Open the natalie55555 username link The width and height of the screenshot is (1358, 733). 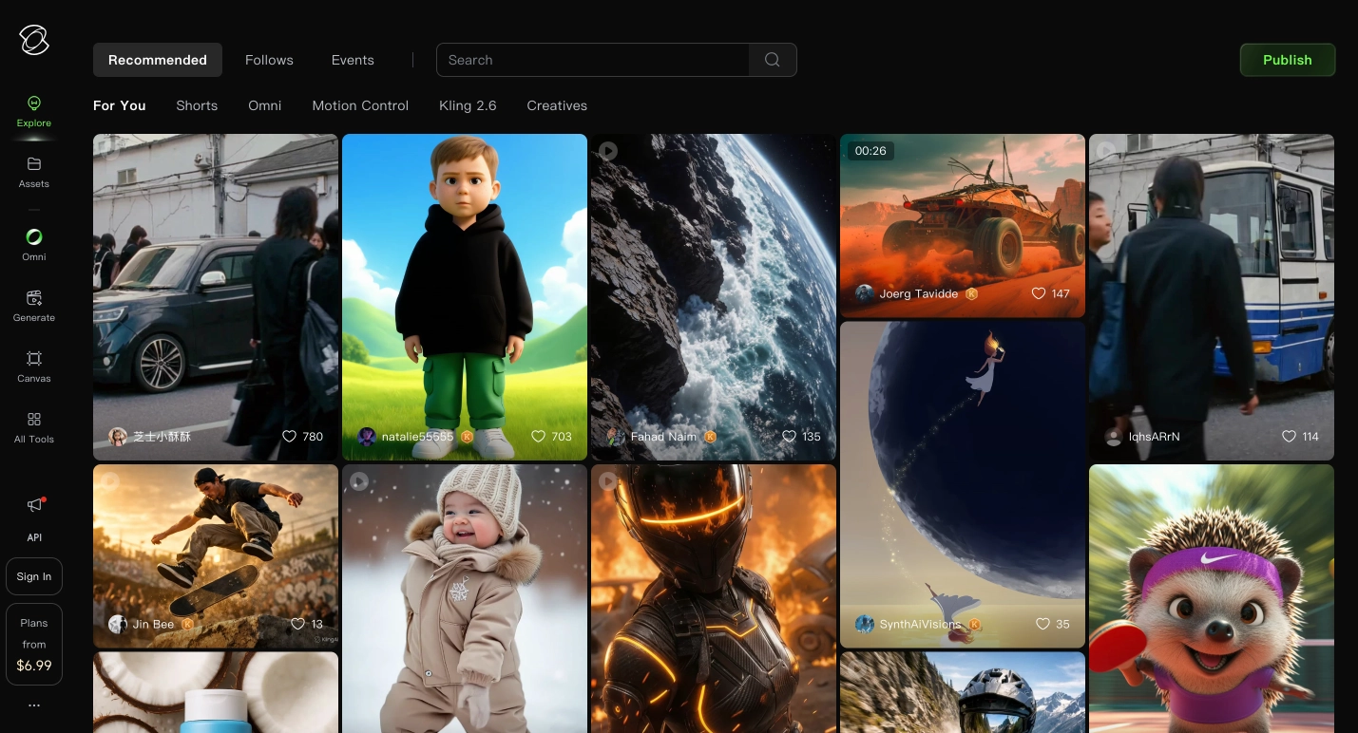pos(418,437)
